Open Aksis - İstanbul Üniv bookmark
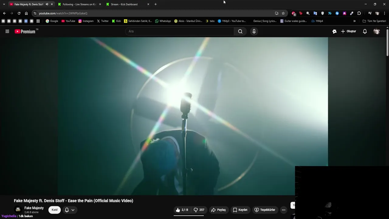389x219 pixels. click(x=188, y=21)
